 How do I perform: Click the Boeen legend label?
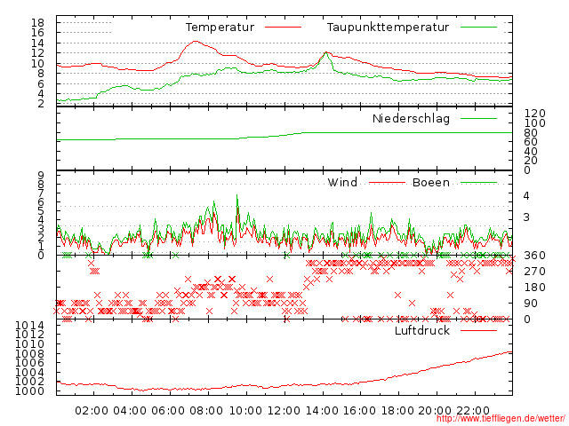pos(431,182)
